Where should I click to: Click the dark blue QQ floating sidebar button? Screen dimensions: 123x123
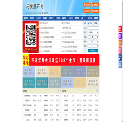[x=120, y=58]
